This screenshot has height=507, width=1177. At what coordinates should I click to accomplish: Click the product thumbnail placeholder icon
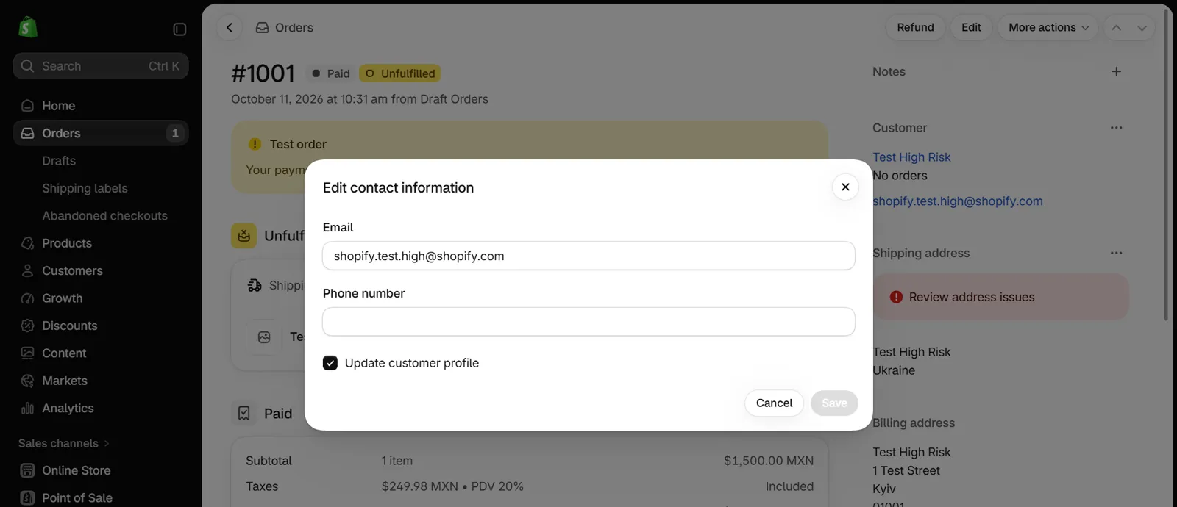(x=264, y=337)
